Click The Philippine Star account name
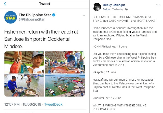163x113 pixels. [x=35, y=15]
